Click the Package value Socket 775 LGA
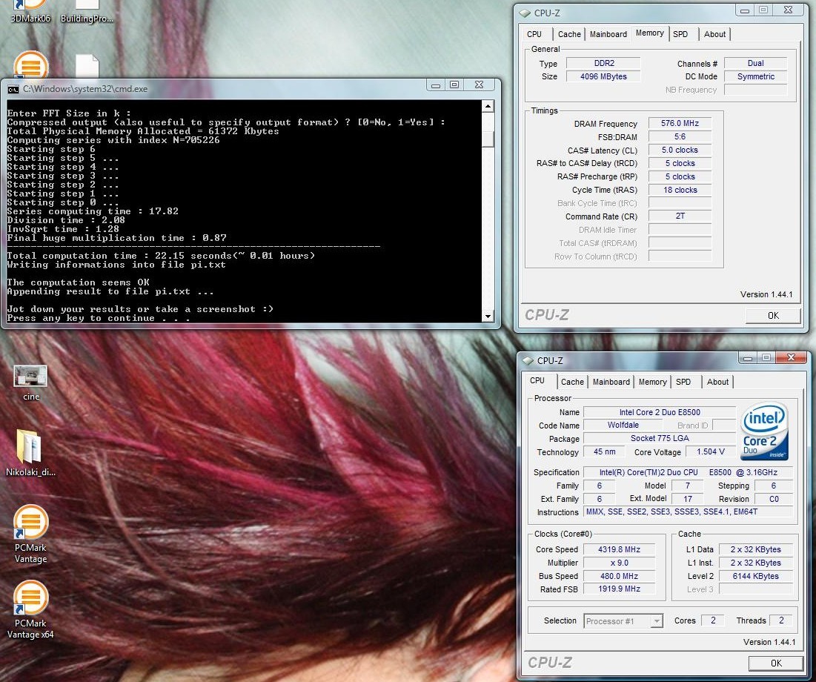The image size is (816, 682). tap(660, 438)
